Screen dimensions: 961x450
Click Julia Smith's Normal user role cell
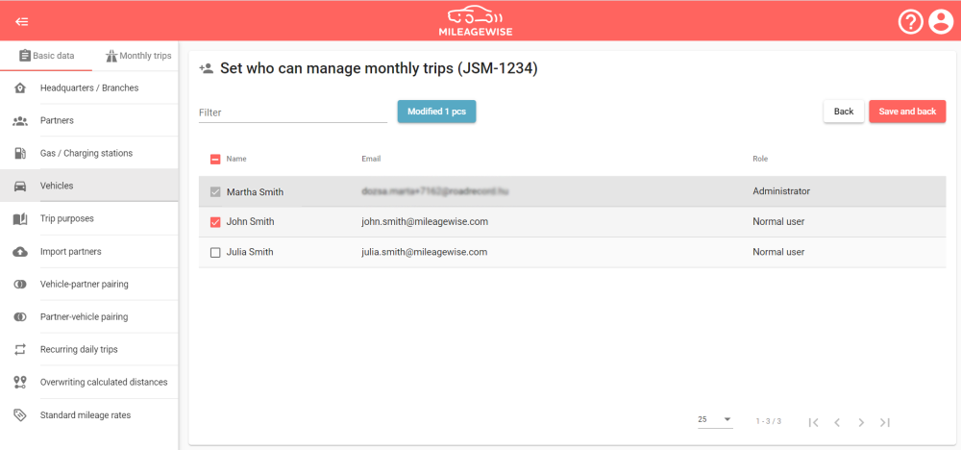778,252
